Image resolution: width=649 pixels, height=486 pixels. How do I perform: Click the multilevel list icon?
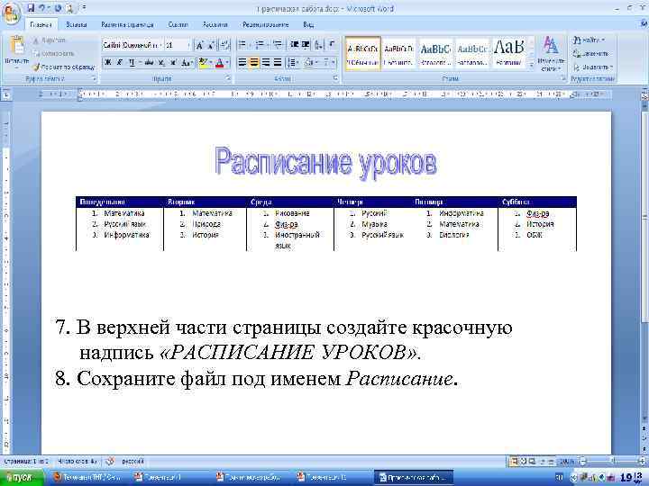[x=278, y=44]
